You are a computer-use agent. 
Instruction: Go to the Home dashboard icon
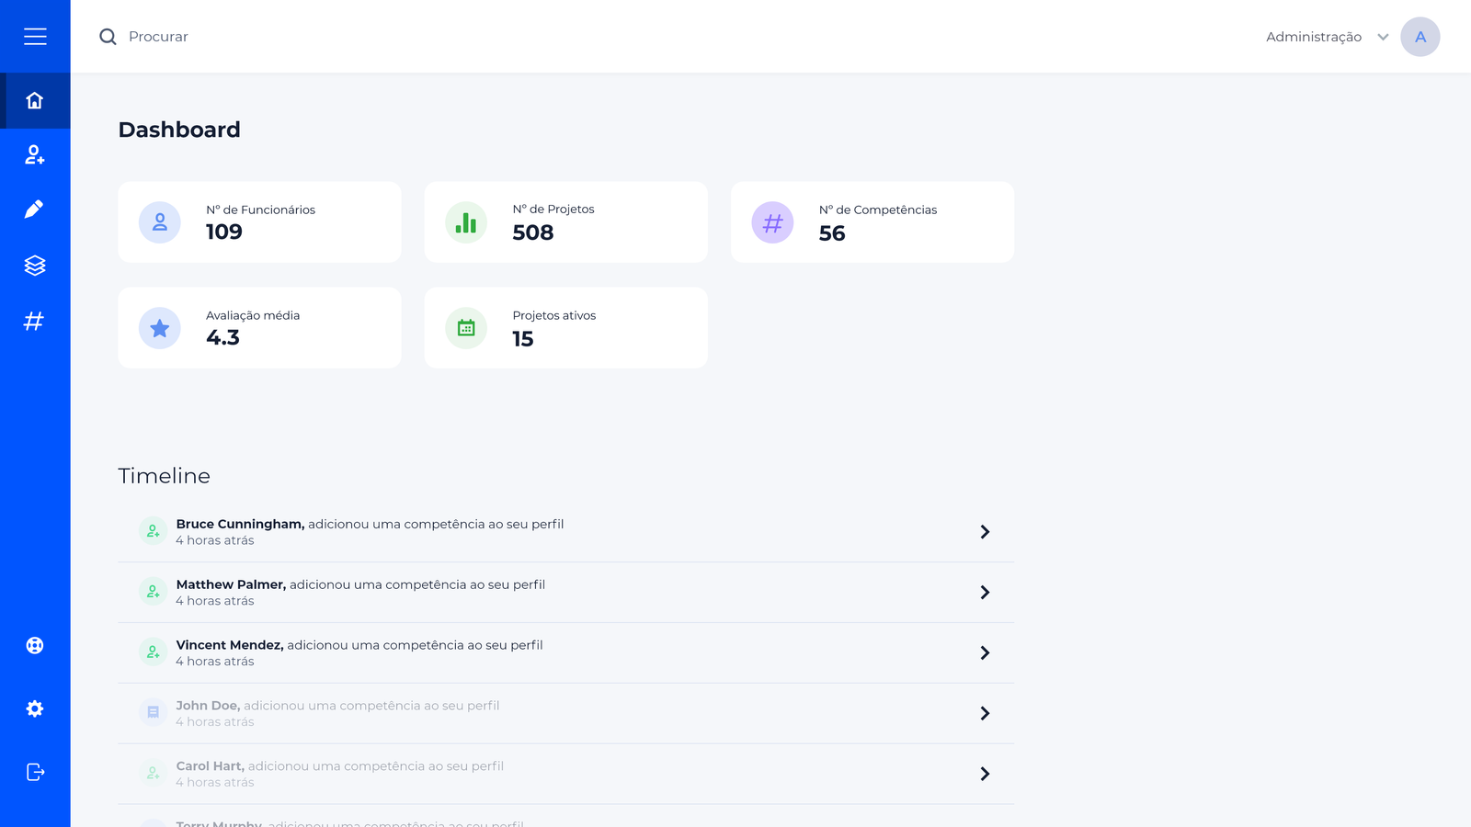35,100
